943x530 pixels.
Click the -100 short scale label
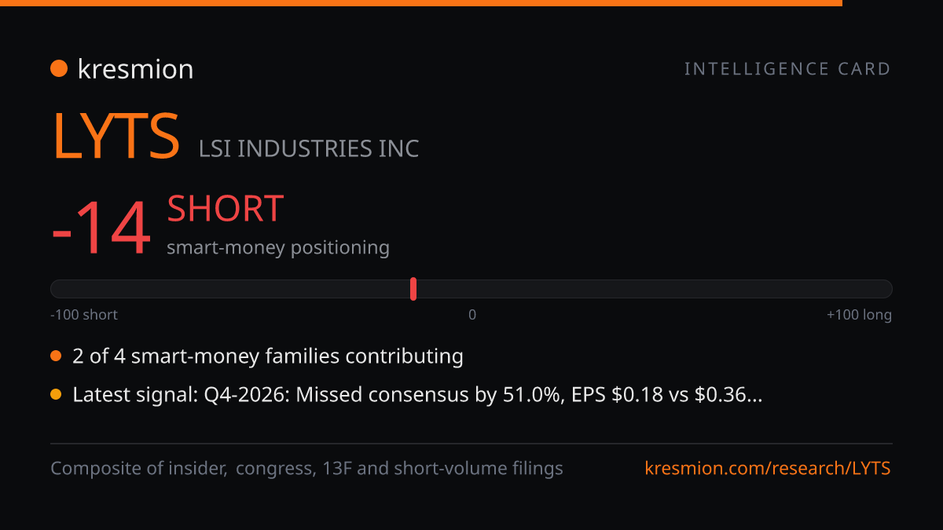point(84,315)
